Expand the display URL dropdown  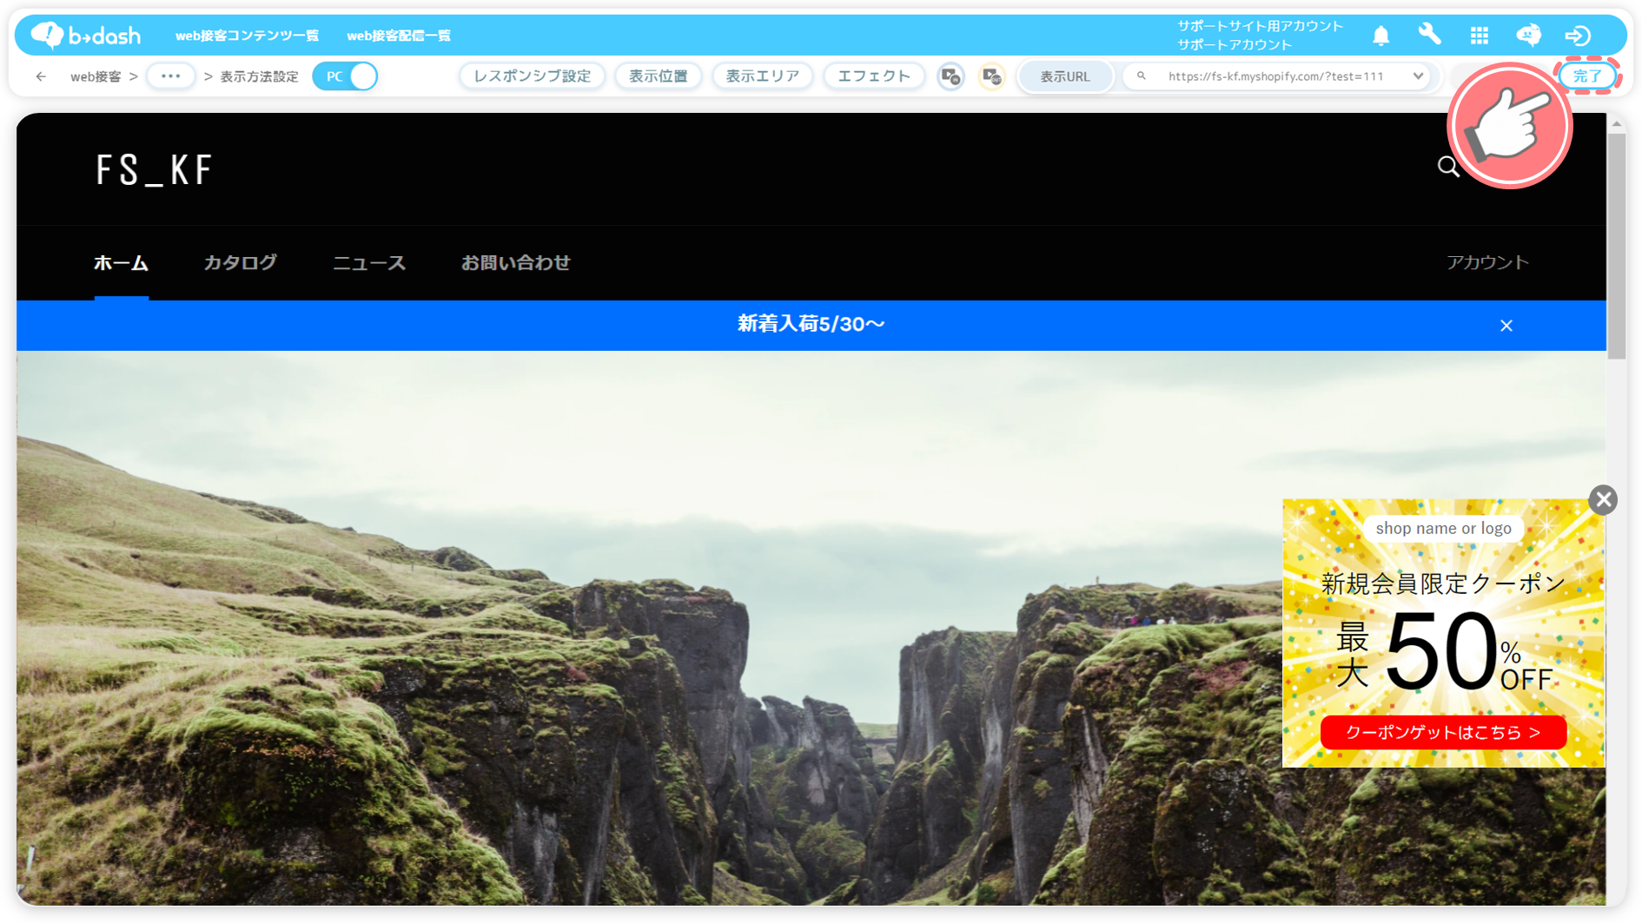pos(1417,76)
